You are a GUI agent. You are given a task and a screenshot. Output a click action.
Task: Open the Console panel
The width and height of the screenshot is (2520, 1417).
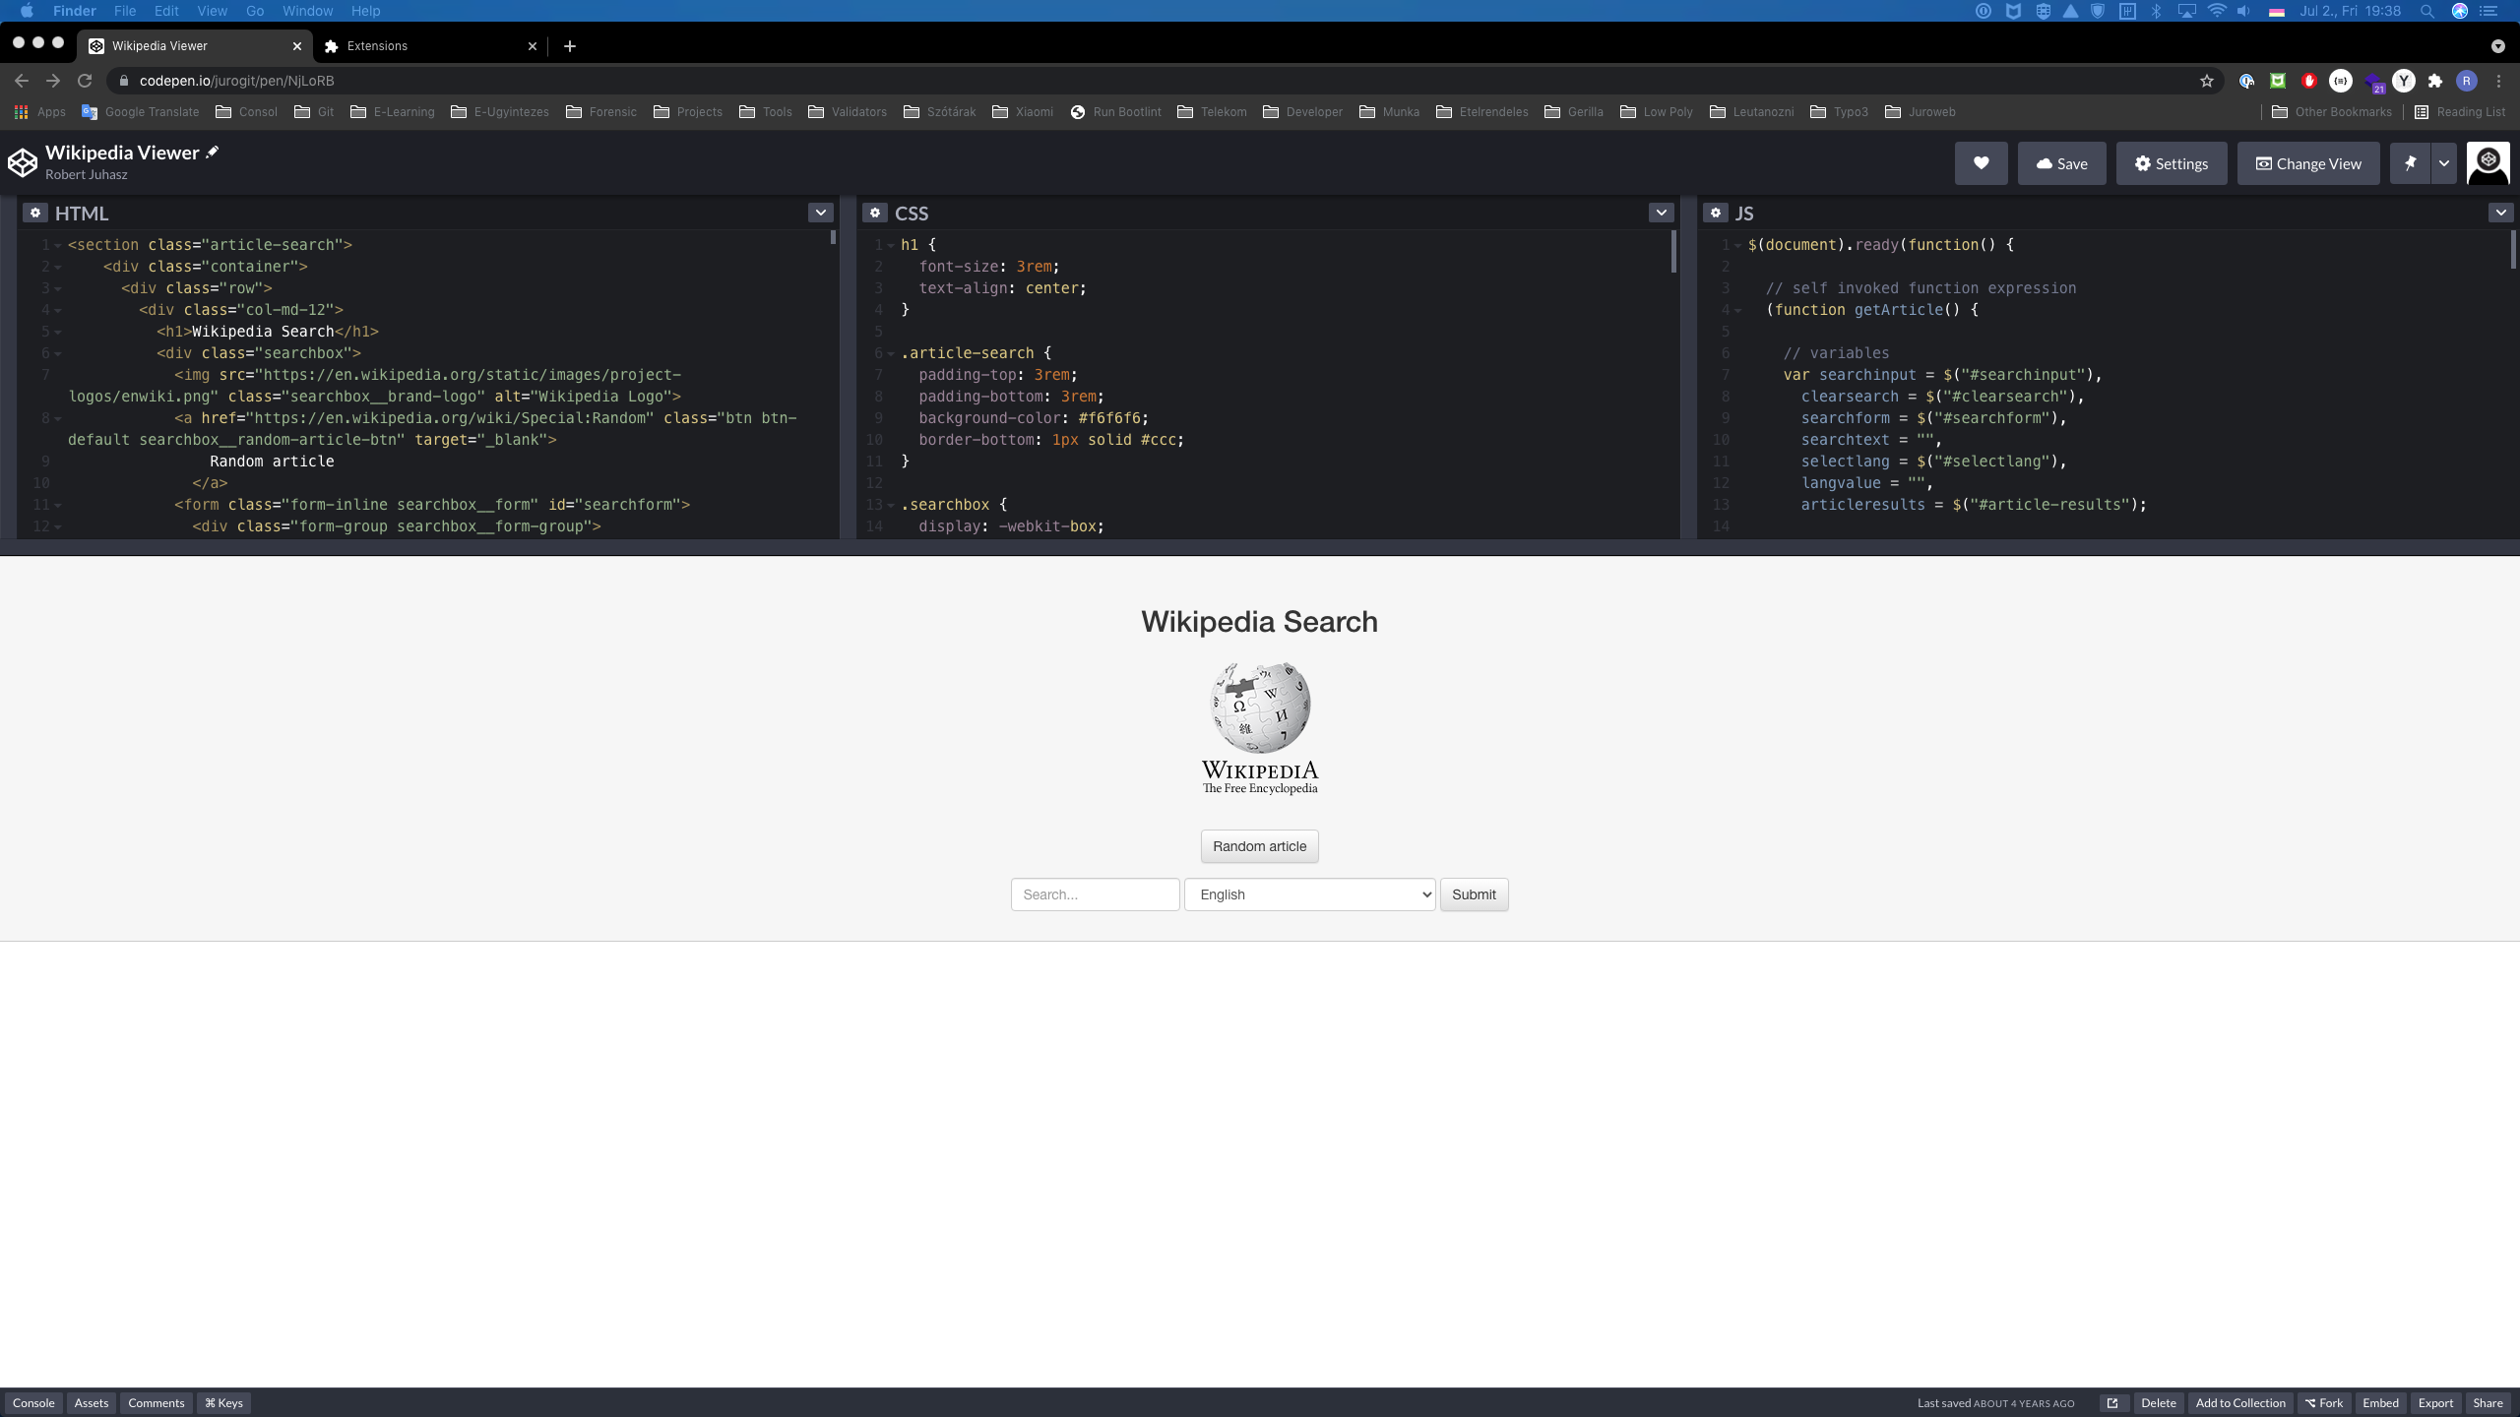click(x=33, y=1403)
